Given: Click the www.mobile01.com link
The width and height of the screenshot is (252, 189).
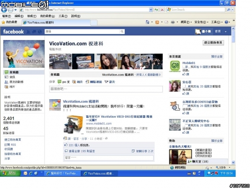Looking at the screenshot, I should (99, 124).
